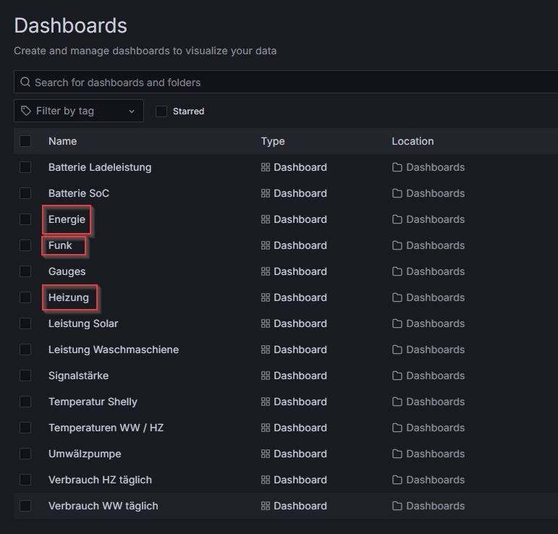Click the tag icon in the filter
This screenshot has height=534, width=558.
tap(26, 111)
